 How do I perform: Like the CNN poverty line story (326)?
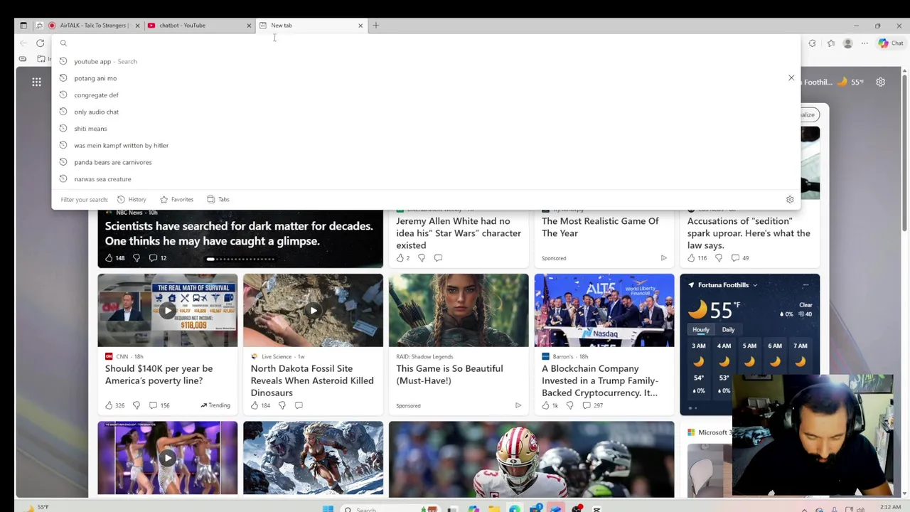click(115, 405)
